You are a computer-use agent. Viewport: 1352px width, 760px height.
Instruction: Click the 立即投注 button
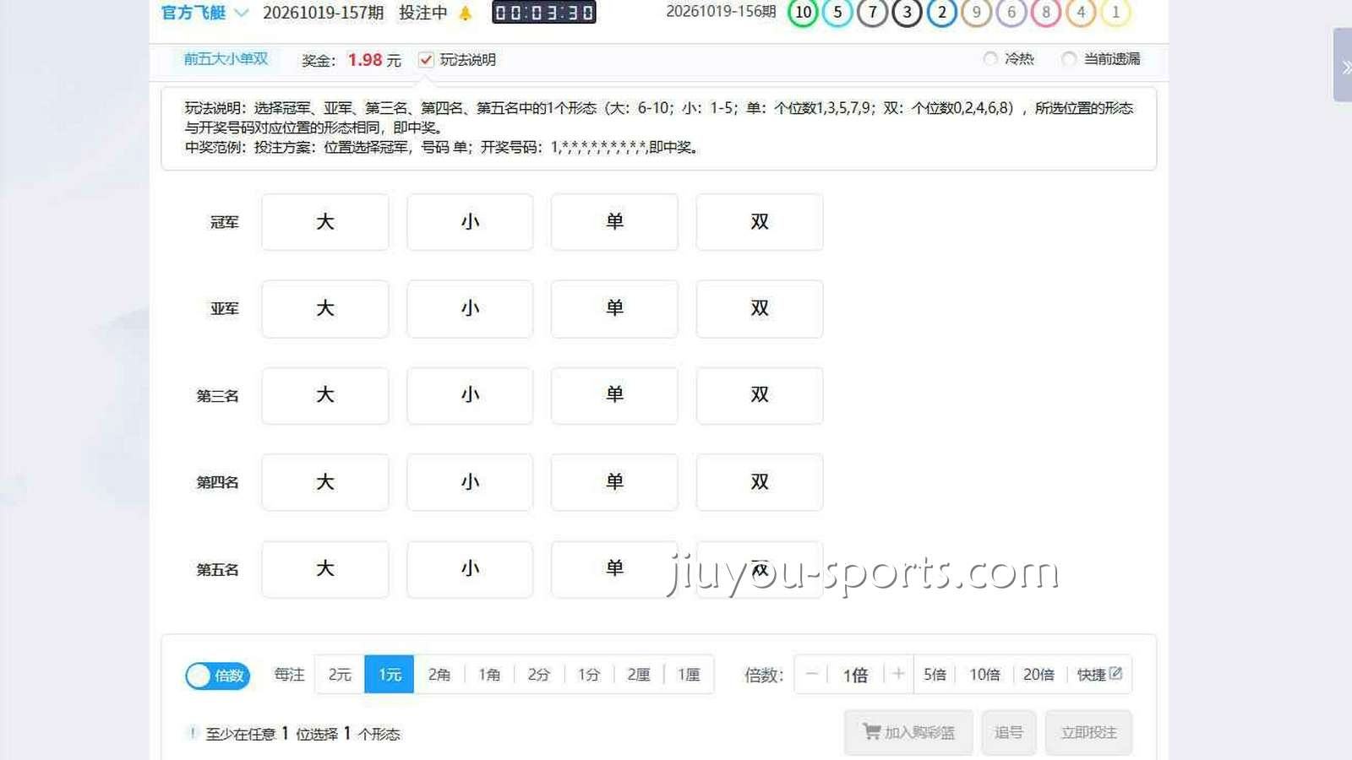(1088, 732)
